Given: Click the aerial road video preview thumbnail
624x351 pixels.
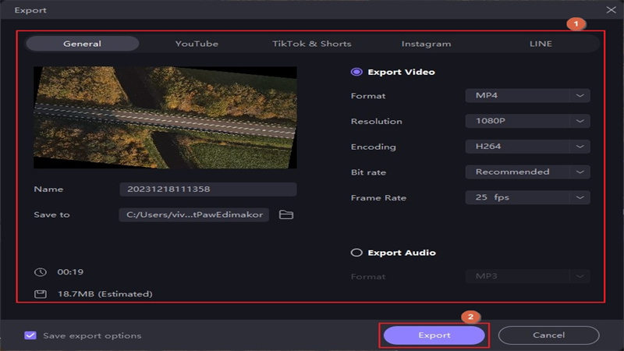Looking at the screenshot, I should pos(165,118).
